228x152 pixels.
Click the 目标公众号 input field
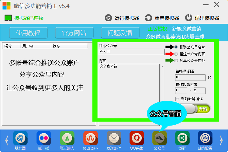coord(132,52)
